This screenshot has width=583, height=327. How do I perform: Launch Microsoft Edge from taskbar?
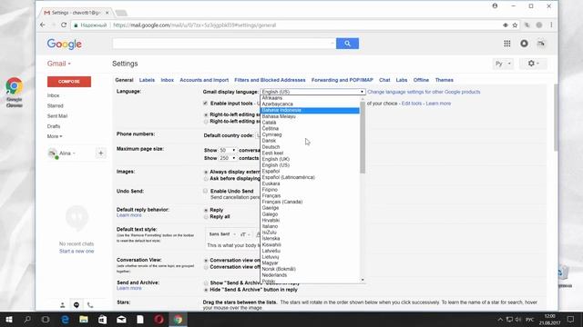pyautogui.click(x=65, y=320)
